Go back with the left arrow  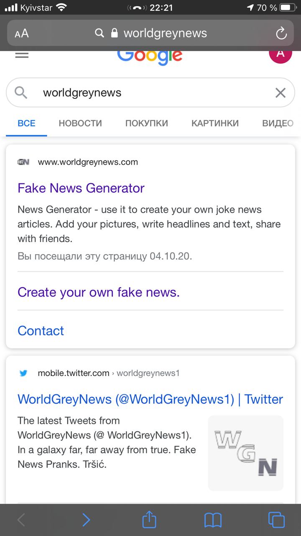point(21,520)
